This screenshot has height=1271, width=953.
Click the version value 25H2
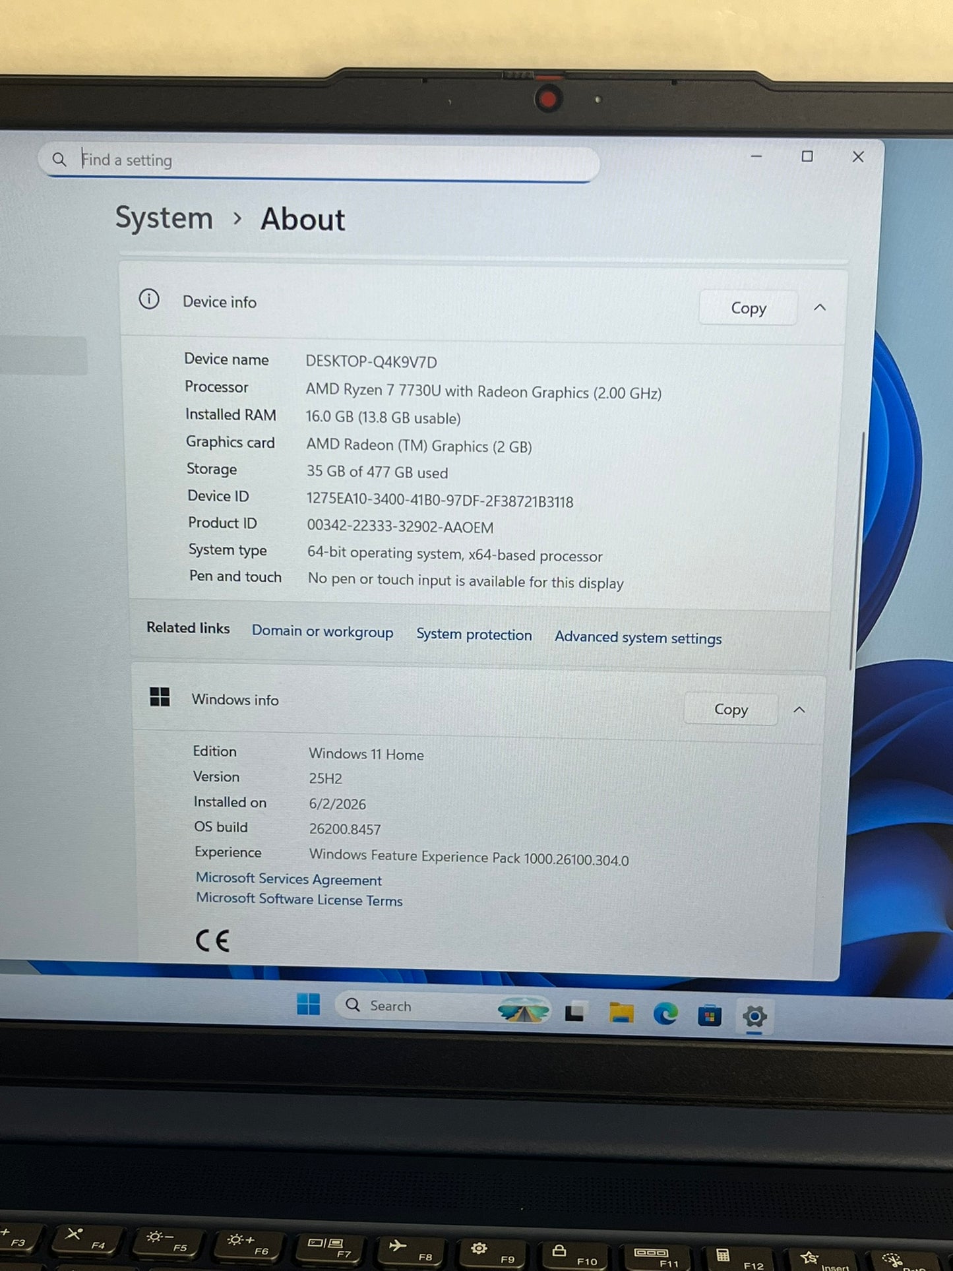coord(326,778)
